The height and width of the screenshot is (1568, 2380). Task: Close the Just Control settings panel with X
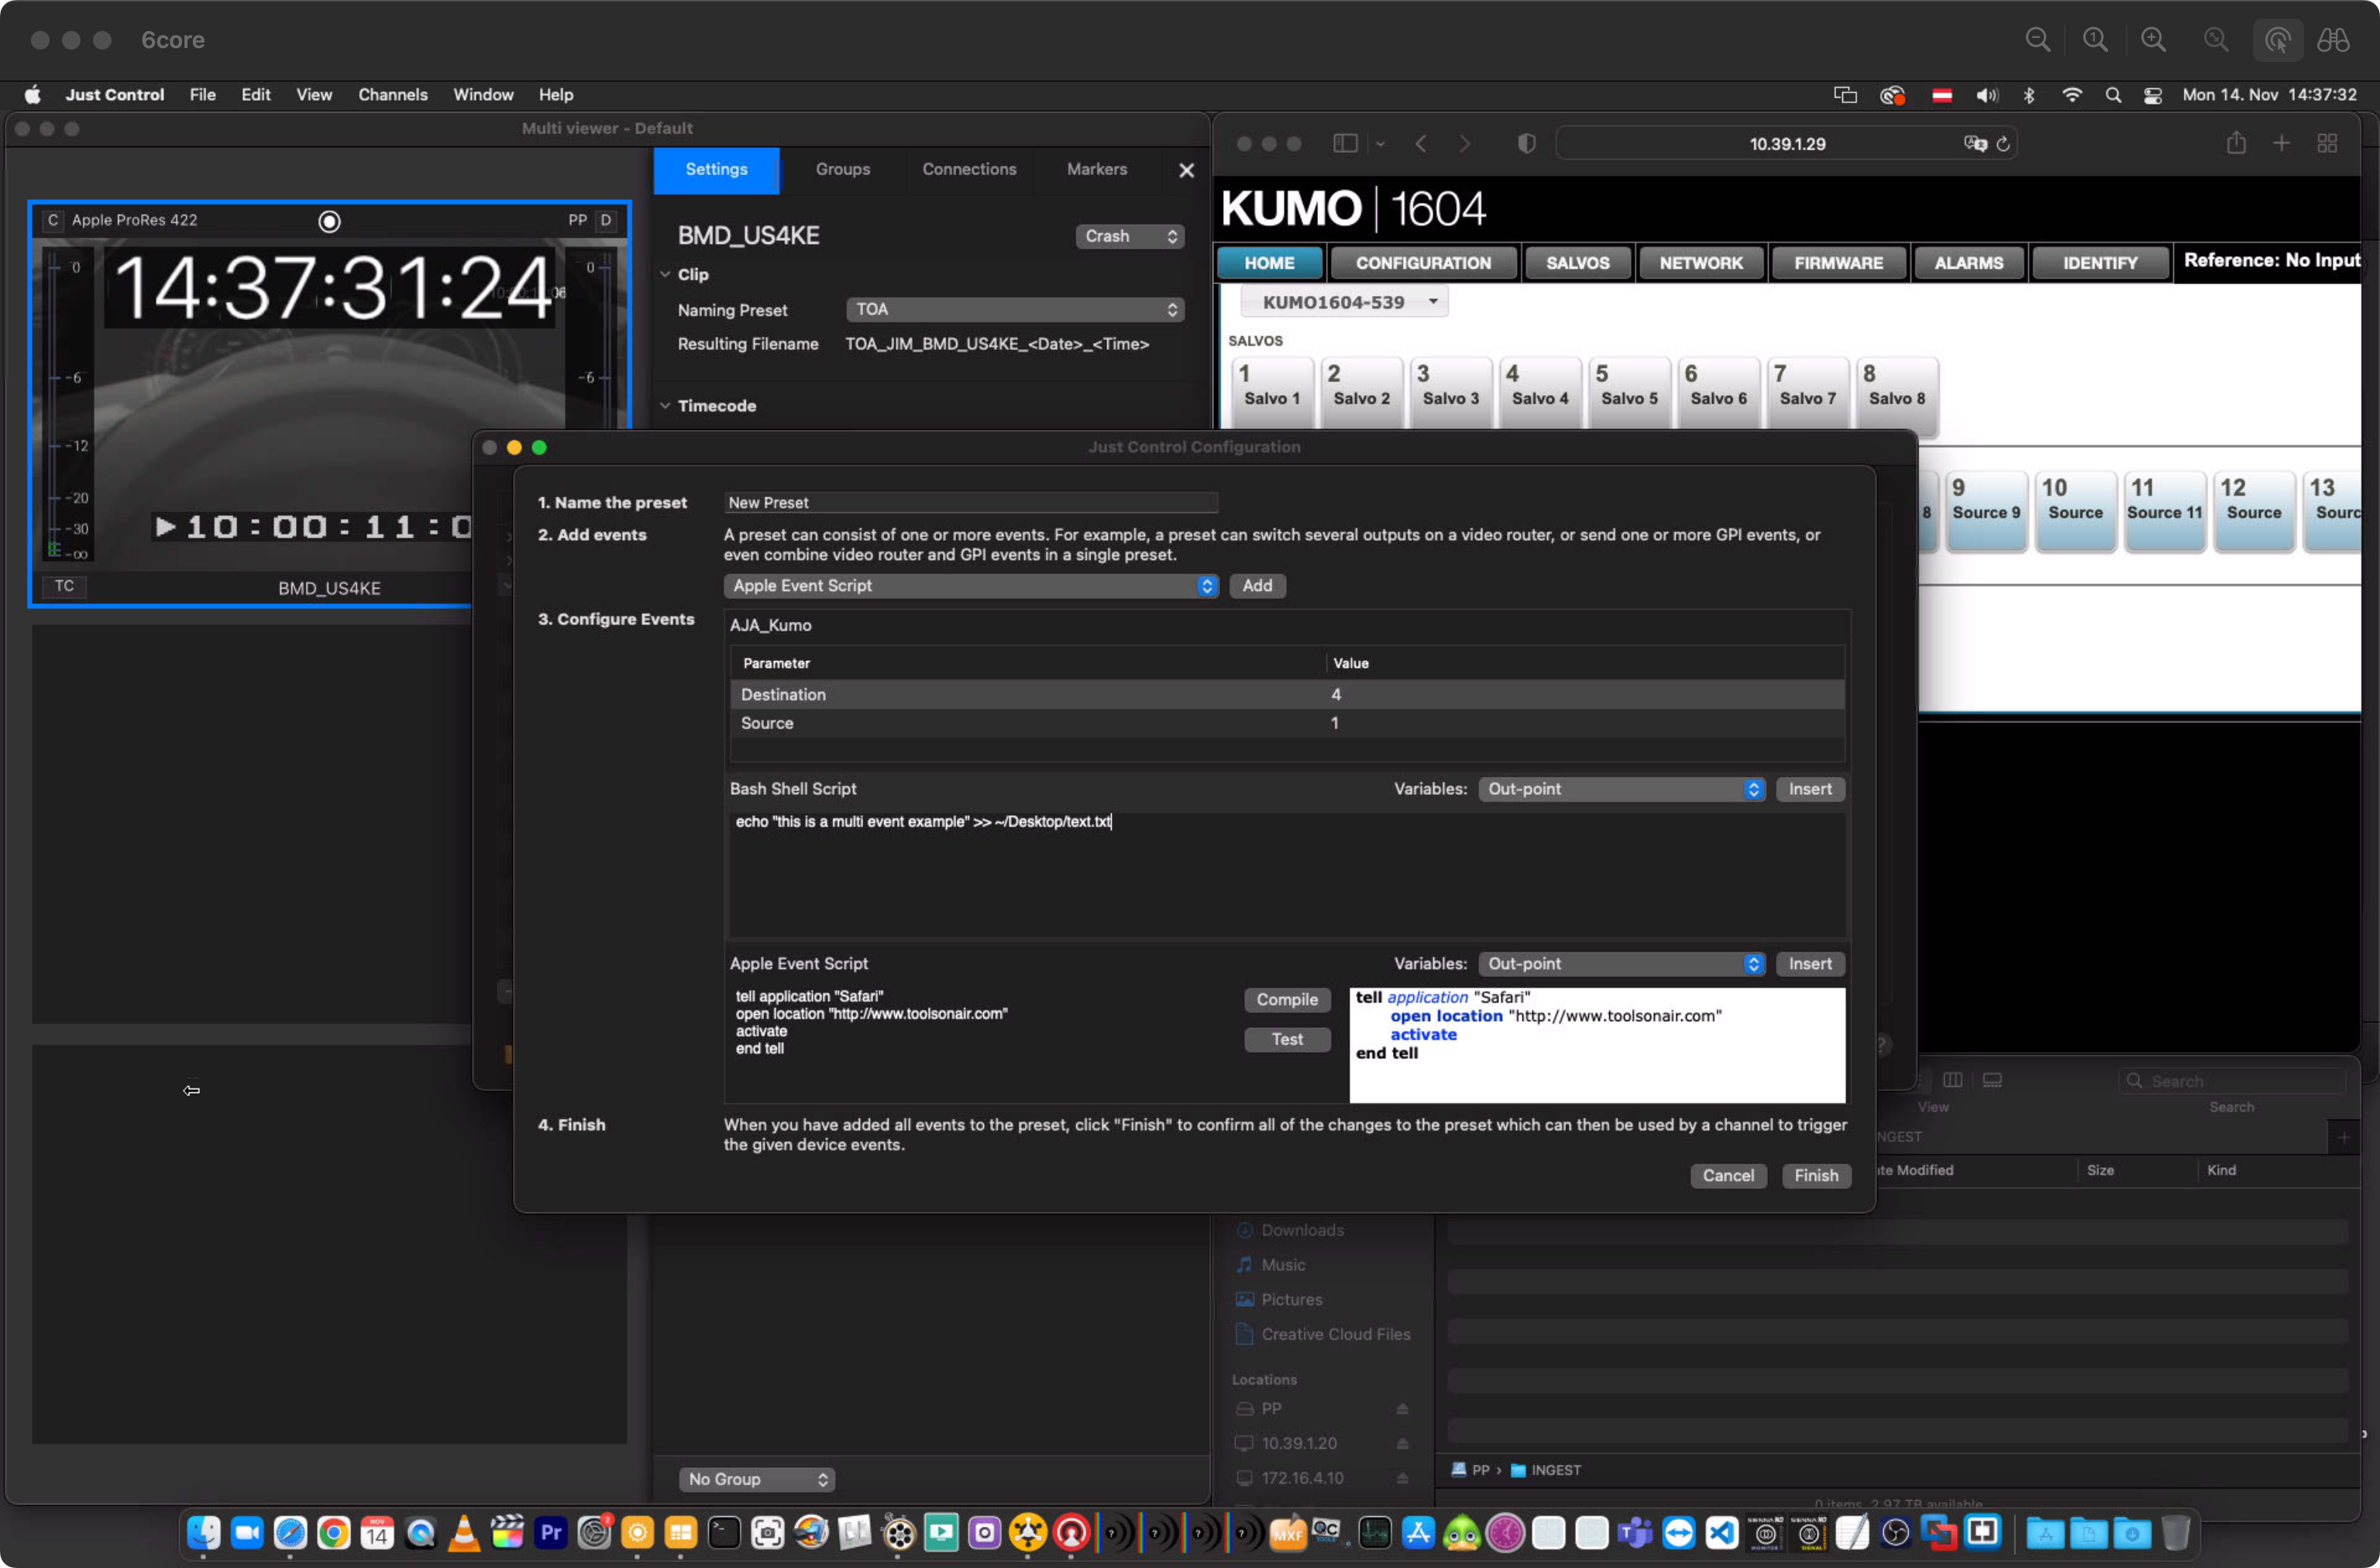click(1186, 170)
